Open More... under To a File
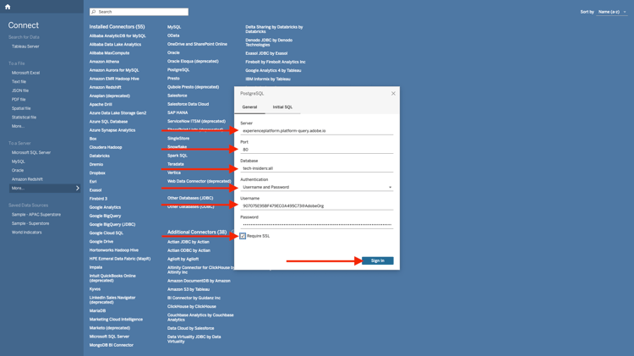This screenshot has width=634, height=356. tap(18, 126)
